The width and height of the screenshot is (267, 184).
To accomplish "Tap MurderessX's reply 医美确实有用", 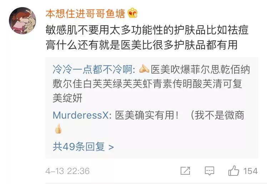I will tap(147, 115).
